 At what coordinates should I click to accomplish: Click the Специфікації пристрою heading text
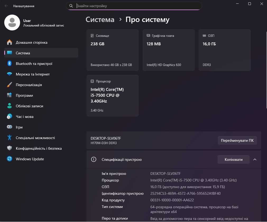click(122, 159)
